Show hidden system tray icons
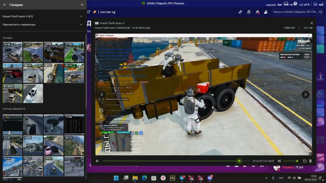 tap(266, 178)
